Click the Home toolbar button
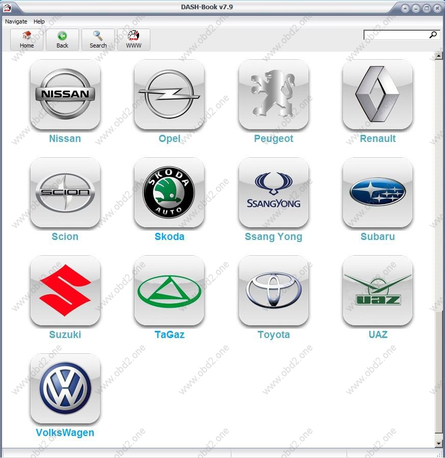The image size is (445, 458). [x=27, y=39]
